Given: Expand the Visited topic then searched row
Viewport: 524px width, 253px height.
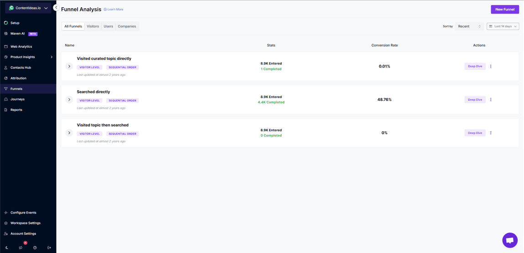Looking at the screenshot, I should click(69, 133).
